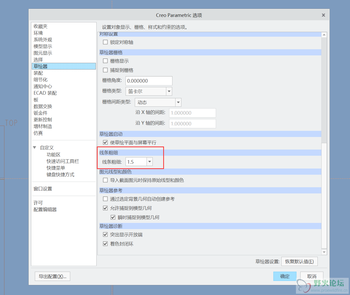Uncheck 瞬时捕捉到模型几何

[113, 217]
